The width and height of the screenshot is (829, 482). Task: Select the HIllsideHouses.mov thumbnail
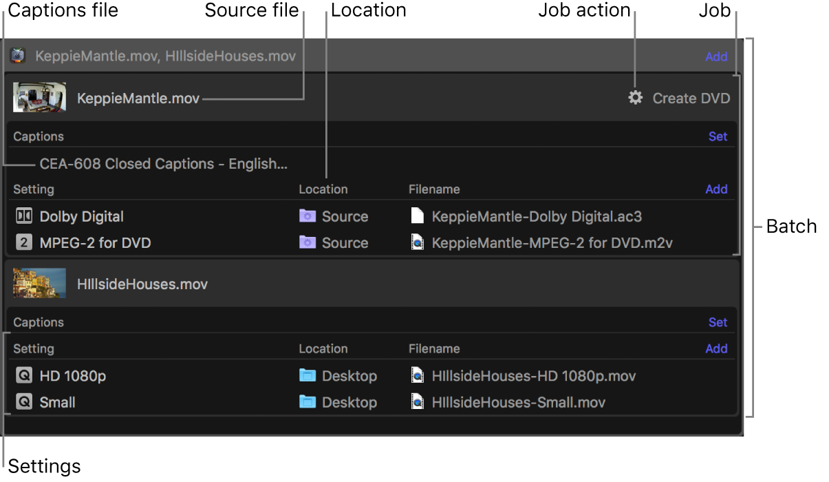click(x=40, y=284)
